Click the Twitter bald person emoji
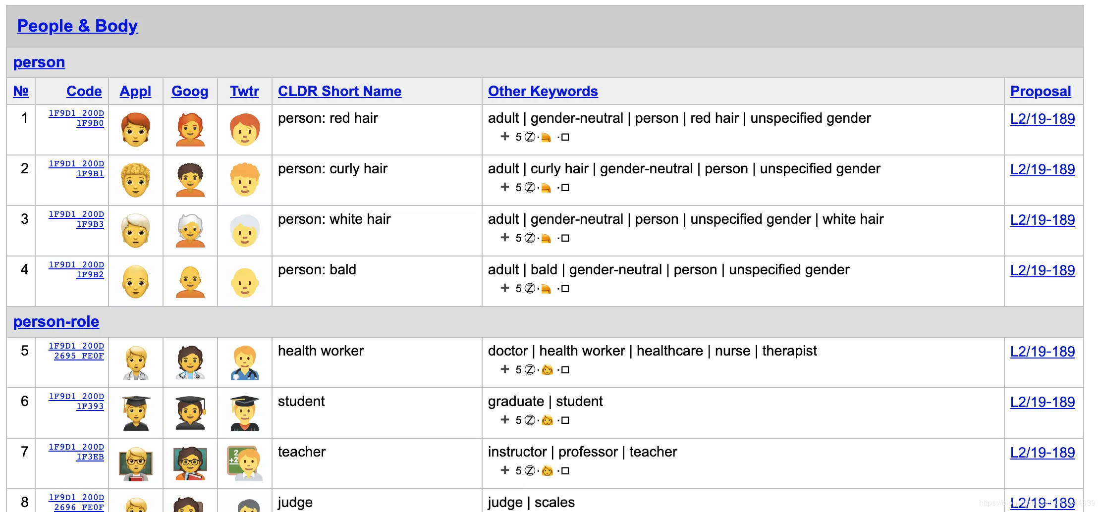Viewport: 1100px width, 512px height. coord(245,282)
